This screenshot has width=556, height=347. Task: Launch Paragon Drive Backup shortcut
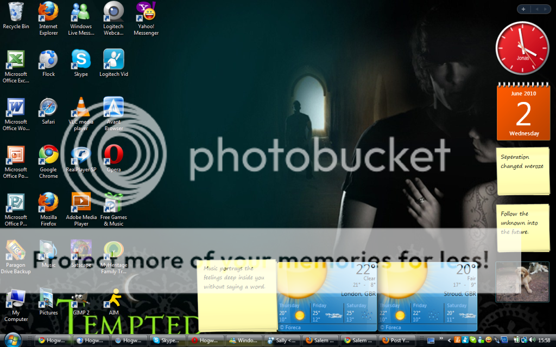tap(16, 258)
